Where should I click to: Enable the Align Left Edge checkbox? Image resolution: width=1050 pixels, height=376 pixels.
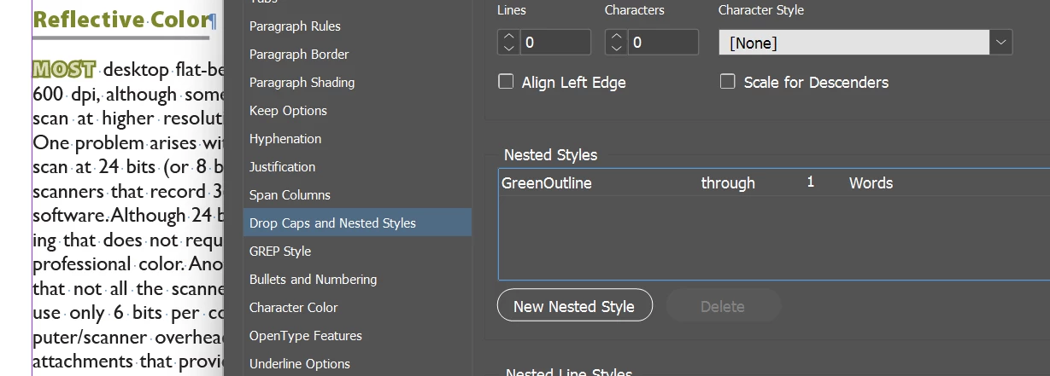[x=506, y=82]
